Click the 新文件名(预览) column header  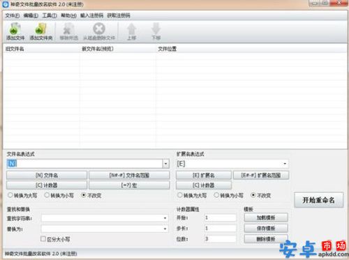[x=98, y=49]
